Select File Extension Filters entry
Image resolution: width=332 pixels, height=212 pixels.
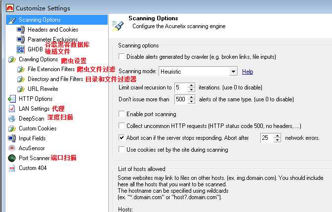pyautogui.click(x=51, y=69)
